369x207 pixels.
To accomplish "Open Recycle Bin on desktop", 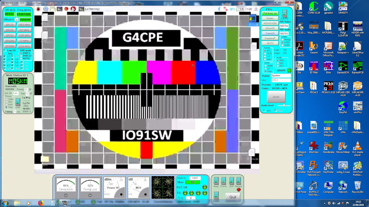I will [x=357, y=187].
